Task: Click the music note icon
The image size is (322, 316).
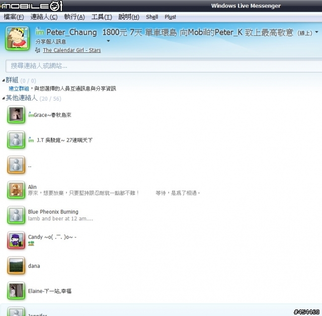Action: pos(37,50)
